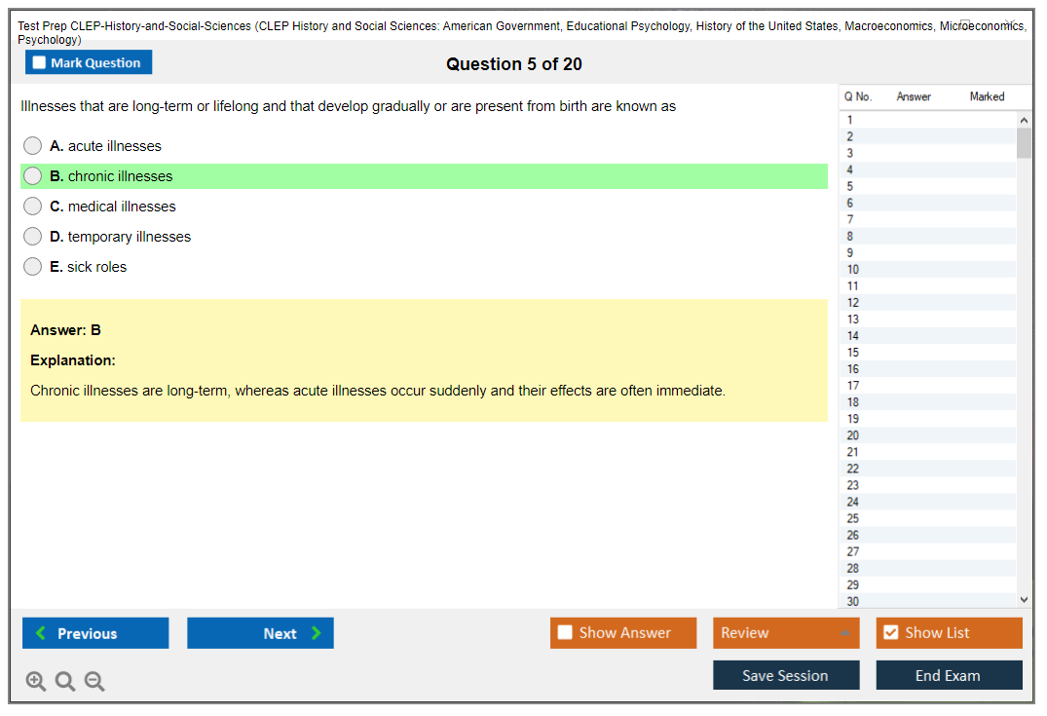Viewport: 1047px width, 716px height.
Task: Select option A acute illnesses
Action: [33, 146]
